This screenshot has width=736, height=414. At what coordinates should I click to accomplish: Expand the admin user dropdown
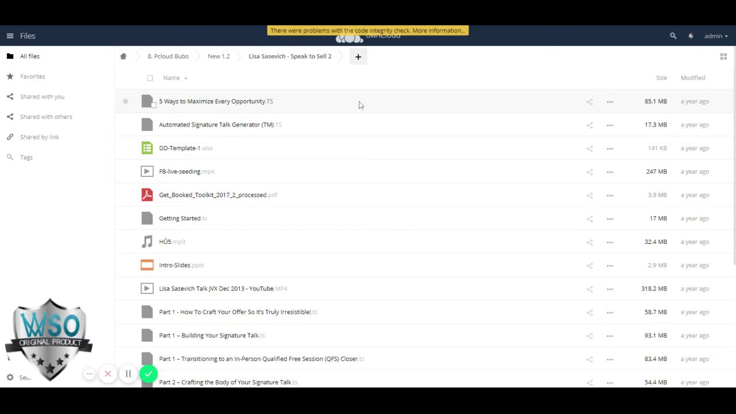pyautogui.click(x=716, y=36)
